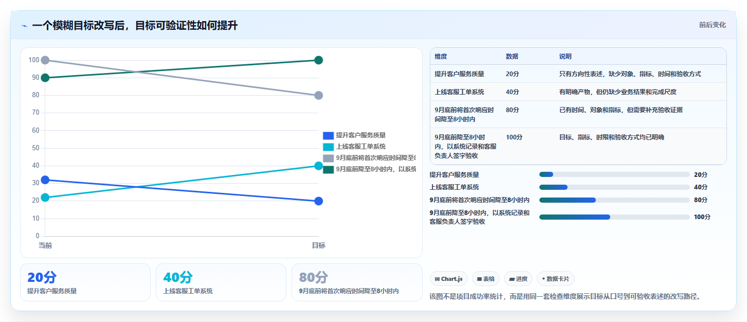Click the Chart.js badge
Image resolution: width=747 pixels, height=322 pixels.
tap(448, 279)
